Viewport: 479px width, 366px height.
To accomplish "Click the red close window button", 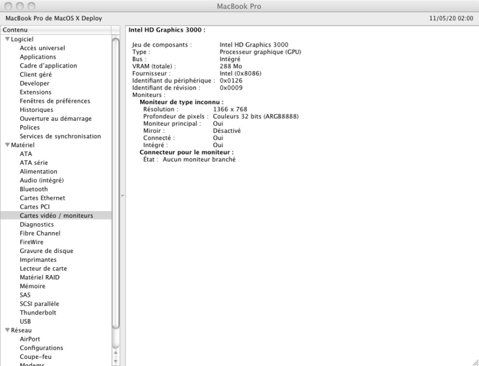I will pos(8,6).
